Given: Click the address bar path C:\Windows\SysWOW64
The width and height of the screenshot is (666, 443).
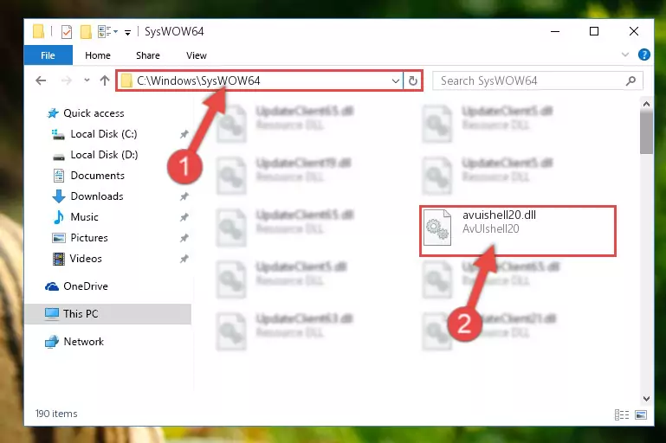Looking at the screenshot, I should tap(198, 80).
